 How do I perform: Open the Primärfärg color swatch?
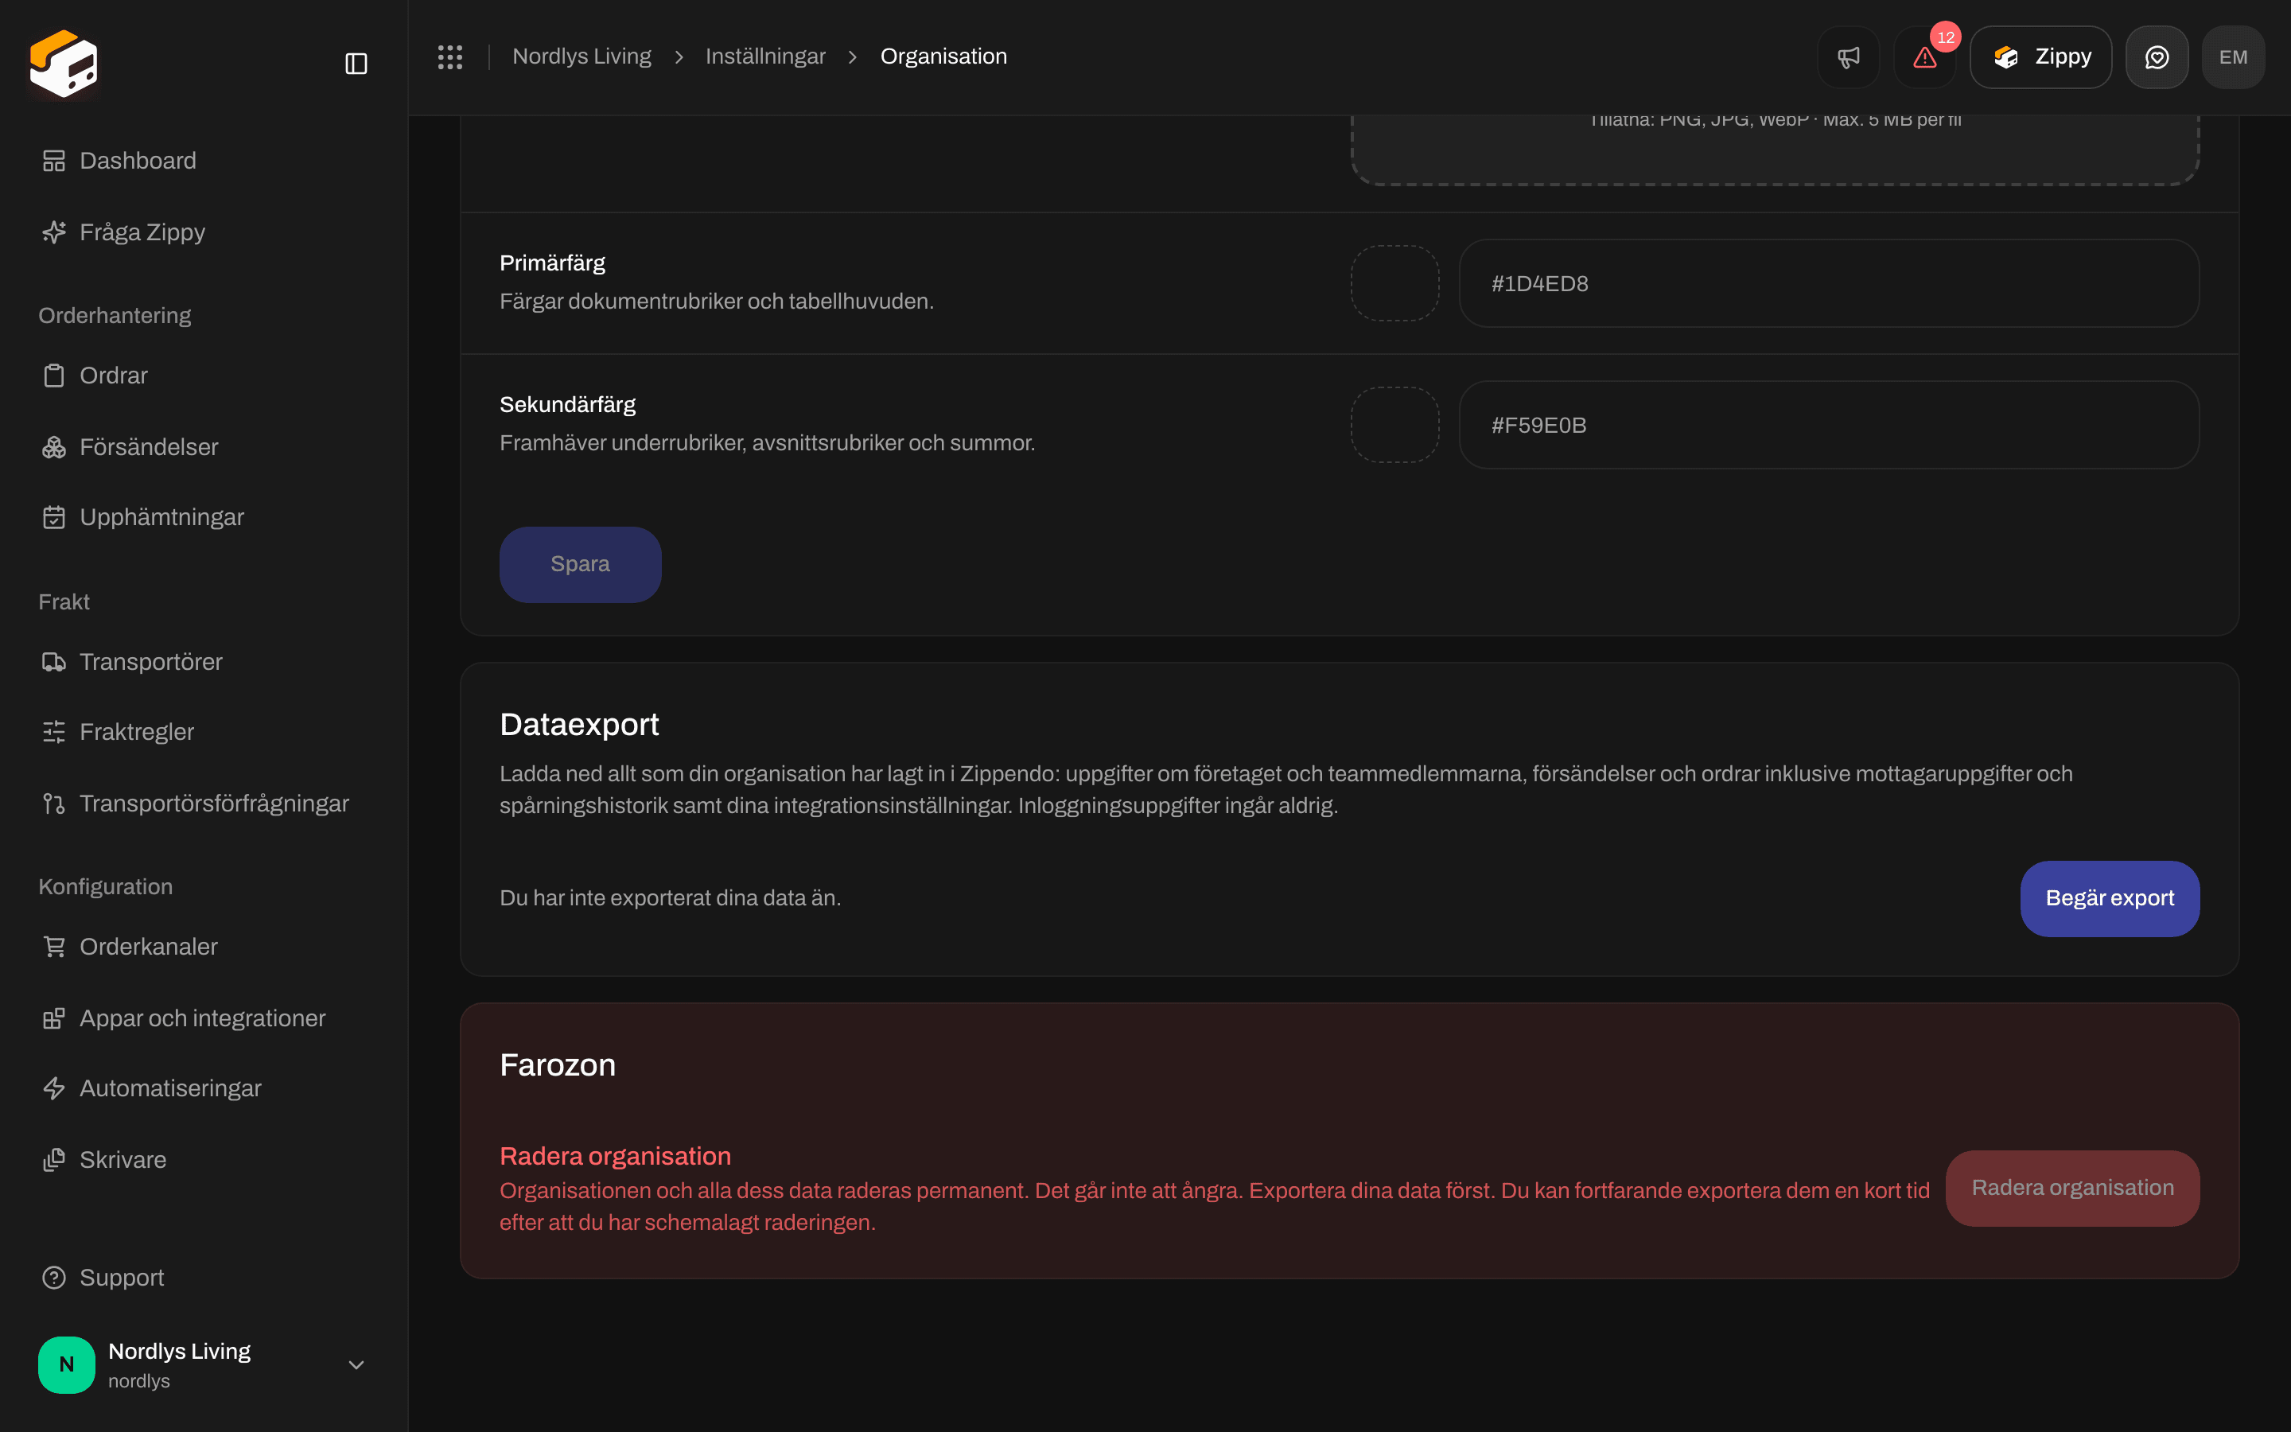pos(1394,283)
